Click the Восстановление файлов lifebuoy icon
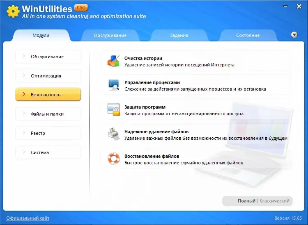 tap(114, 159)
